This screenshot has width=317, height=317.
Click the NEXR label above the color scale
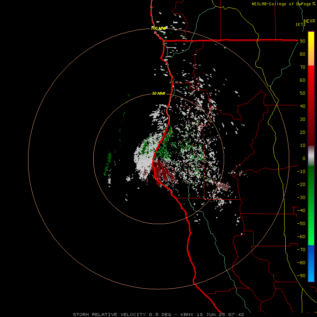[x=309, y=21]
